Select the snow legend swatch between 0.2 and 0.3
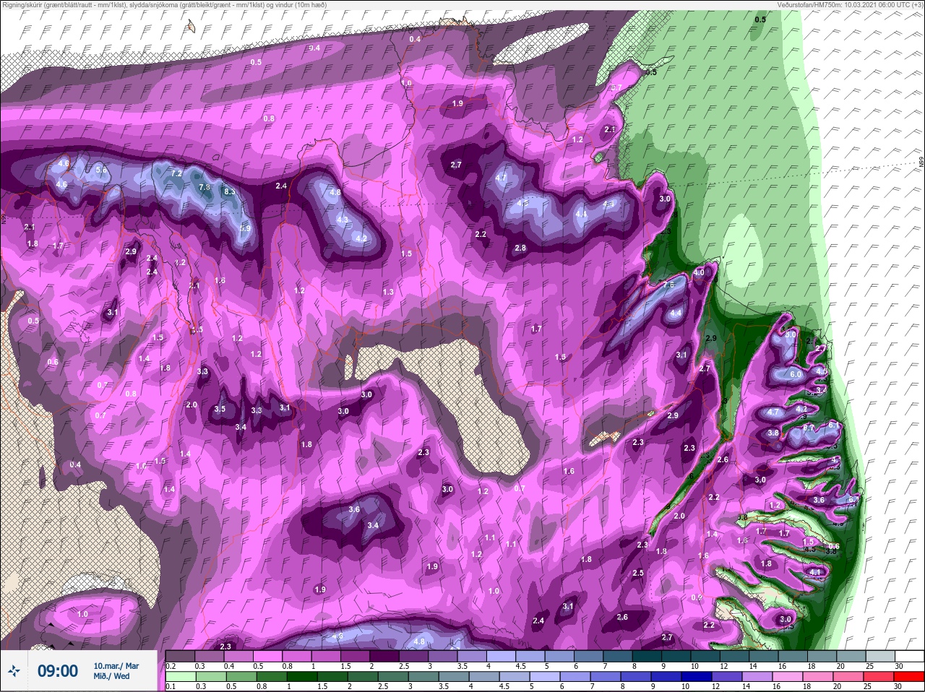Image resolution: width=925 pixels, height=692 pixels. [x=181, y=656]
